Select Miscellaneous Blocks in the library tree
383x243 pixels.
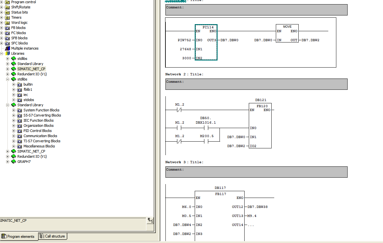point(39,146)
